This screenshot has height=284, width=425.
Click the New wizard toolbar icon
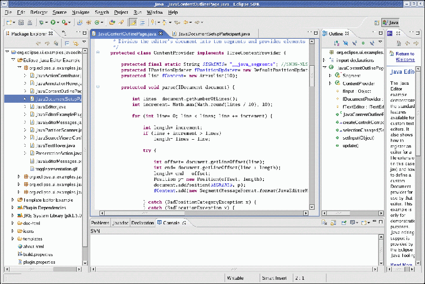click(9, 22)
